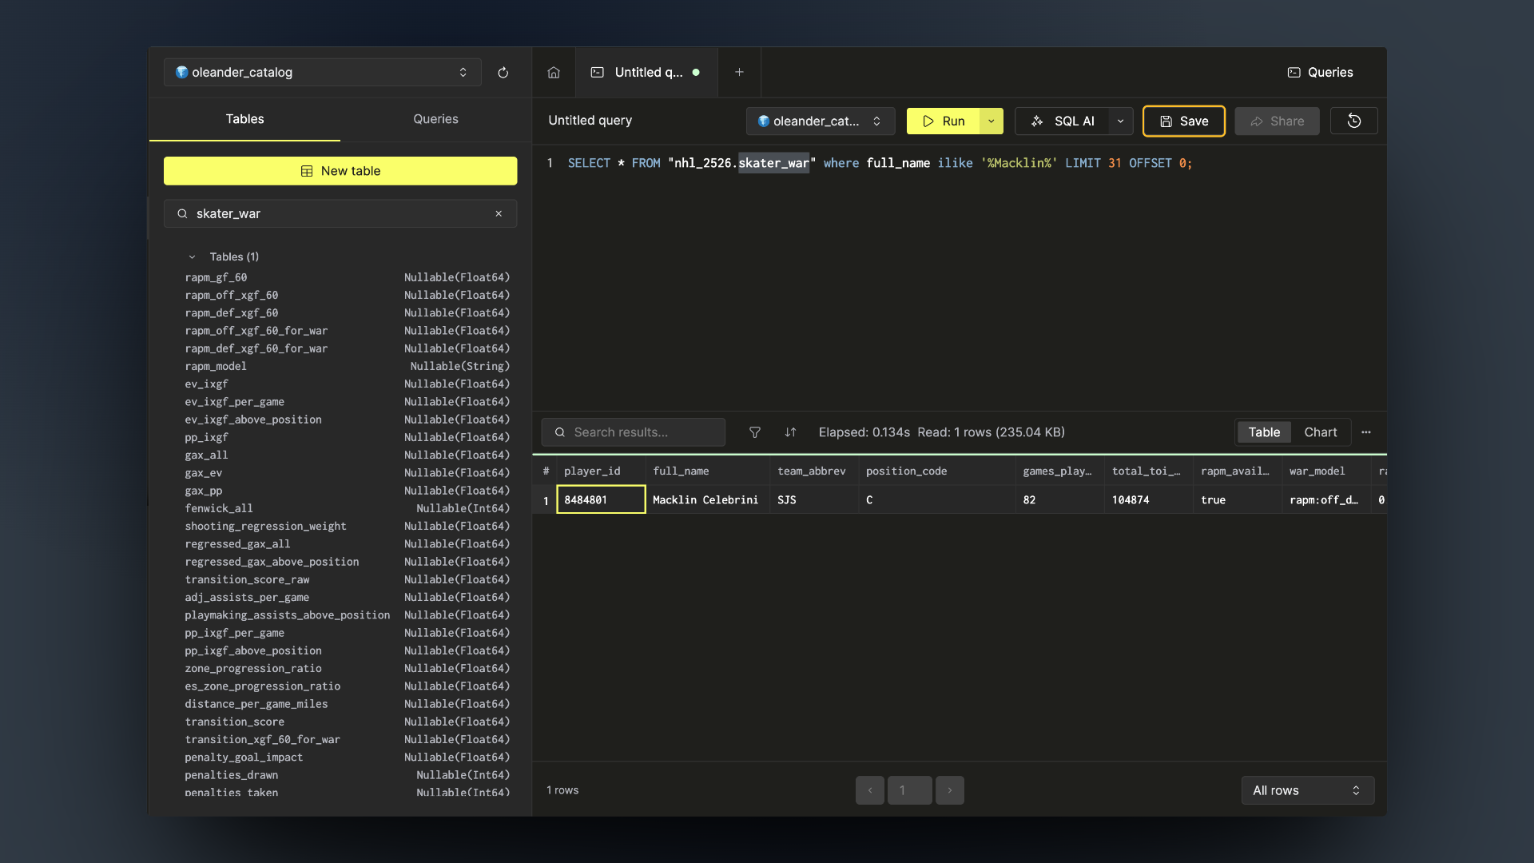
Task: Open SQL AI assistant
Action: [x=1062, y=121]
